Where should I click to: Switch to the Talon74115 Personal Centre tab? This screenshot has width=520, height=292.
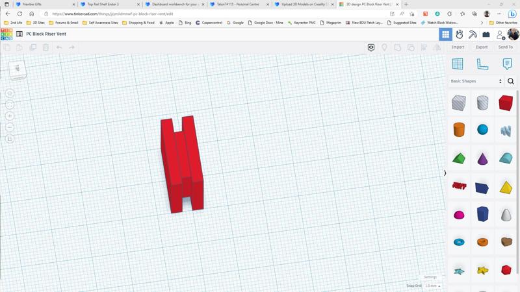[239, 5]
